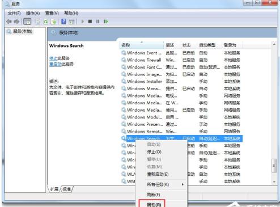
Task: Click the Start Service play icon
Action: [83, 22]
